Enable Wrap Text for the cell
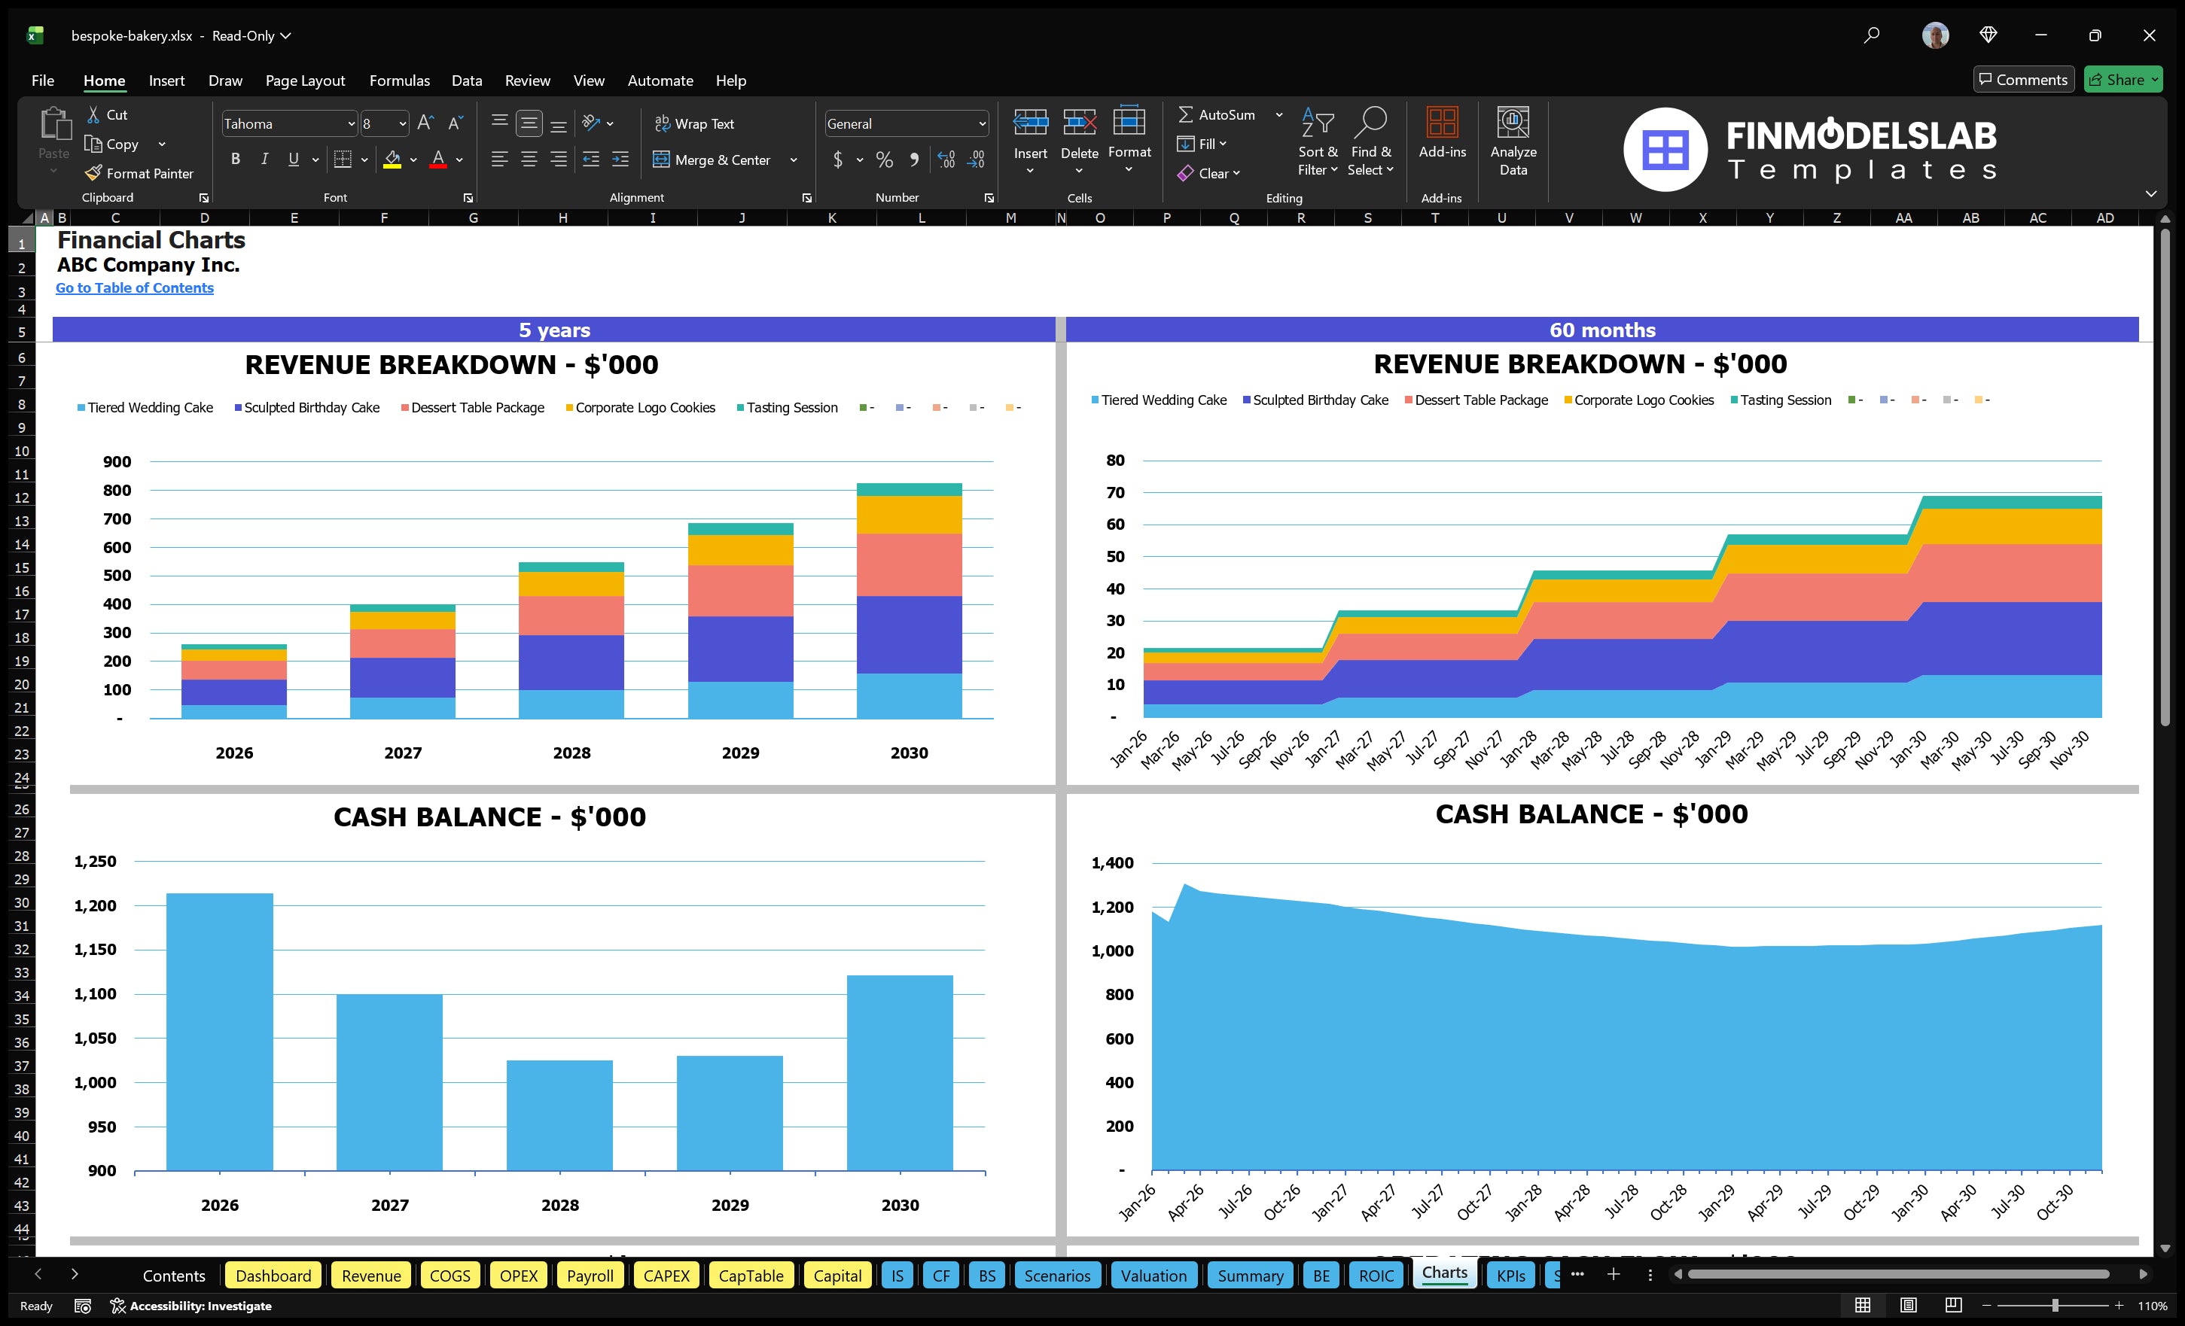The height and width of the screenshot is (1326, 2185). [x=695, y=123]
